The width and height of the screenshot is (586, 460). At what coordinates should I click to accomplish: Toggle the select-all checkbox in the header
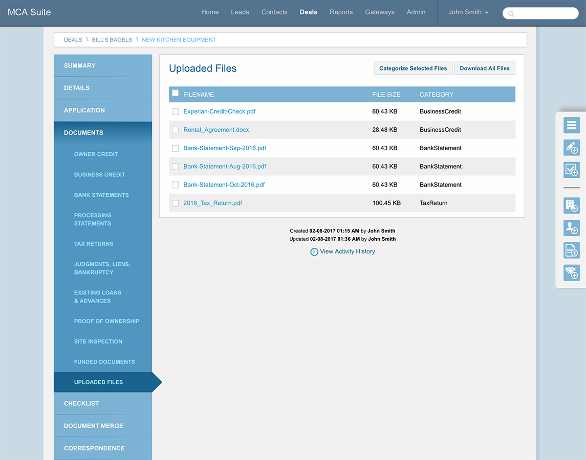(176, 93)
